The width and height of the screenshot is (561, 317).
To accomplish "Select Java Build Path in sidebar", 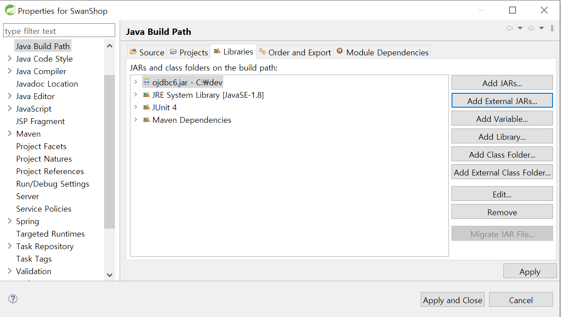I will point(43,46).
